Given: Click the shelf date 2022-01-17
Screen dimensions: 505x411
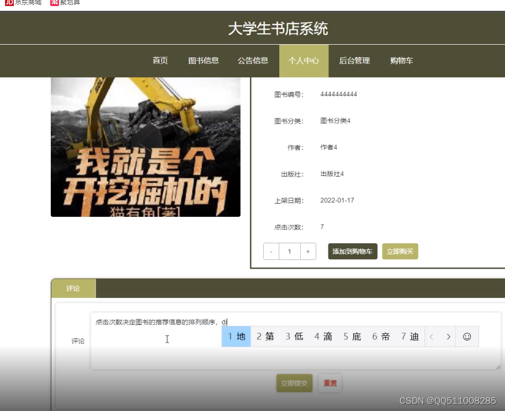Looking at the screenshot, I should [x=337, y=200].
